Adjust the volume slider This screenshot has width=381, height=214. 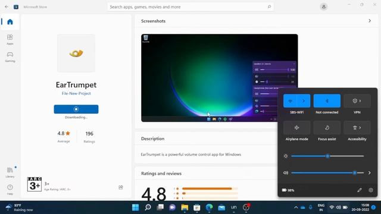coord(327,173)
